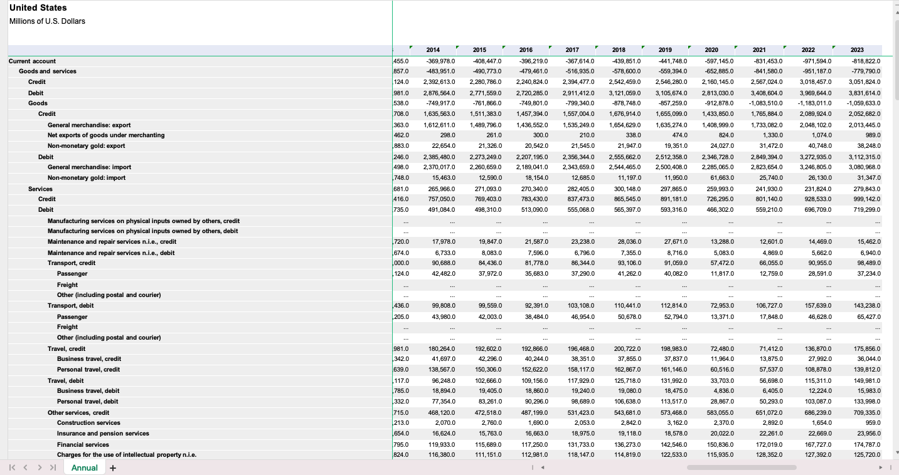Screen dimensions: 899x475
Task: Click horizontal scrollbar left arrow
Action: pyautogui.click(x=543, y=467)
